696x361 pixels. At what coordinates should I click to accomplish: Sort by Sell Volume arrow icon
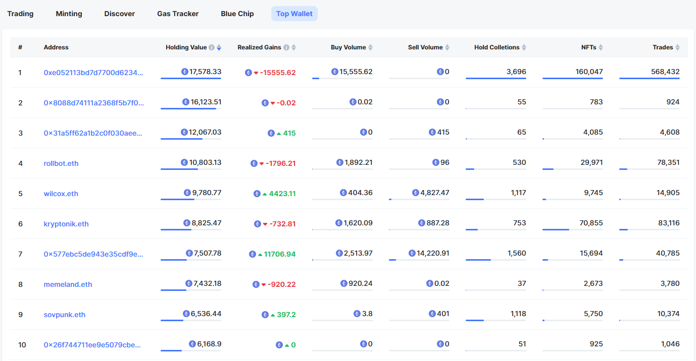447,47
